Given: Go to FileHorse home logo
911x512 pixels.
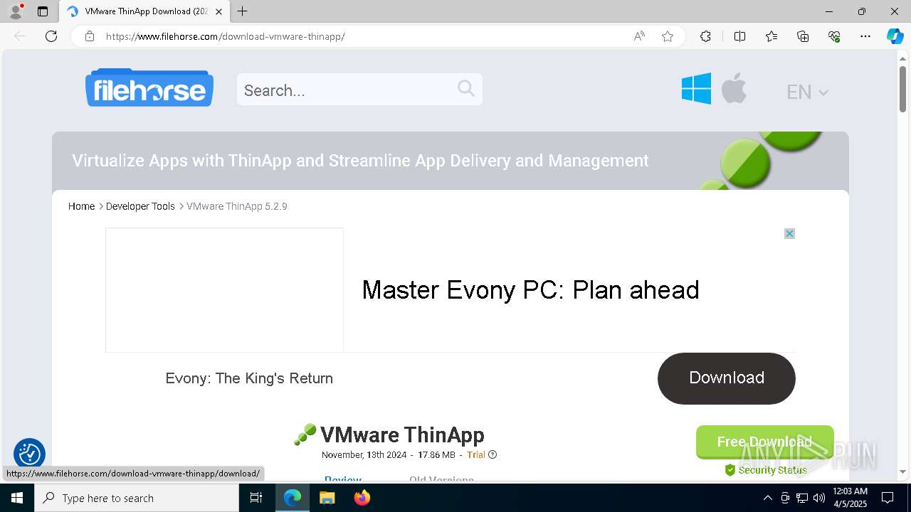Looking at the screenshot, I should point(149,88).
